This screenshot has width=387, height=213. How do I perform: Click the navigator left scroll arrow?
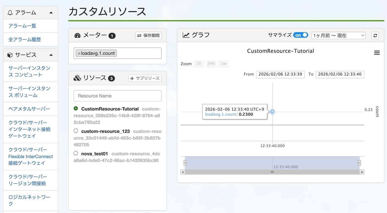pos(183,172)
